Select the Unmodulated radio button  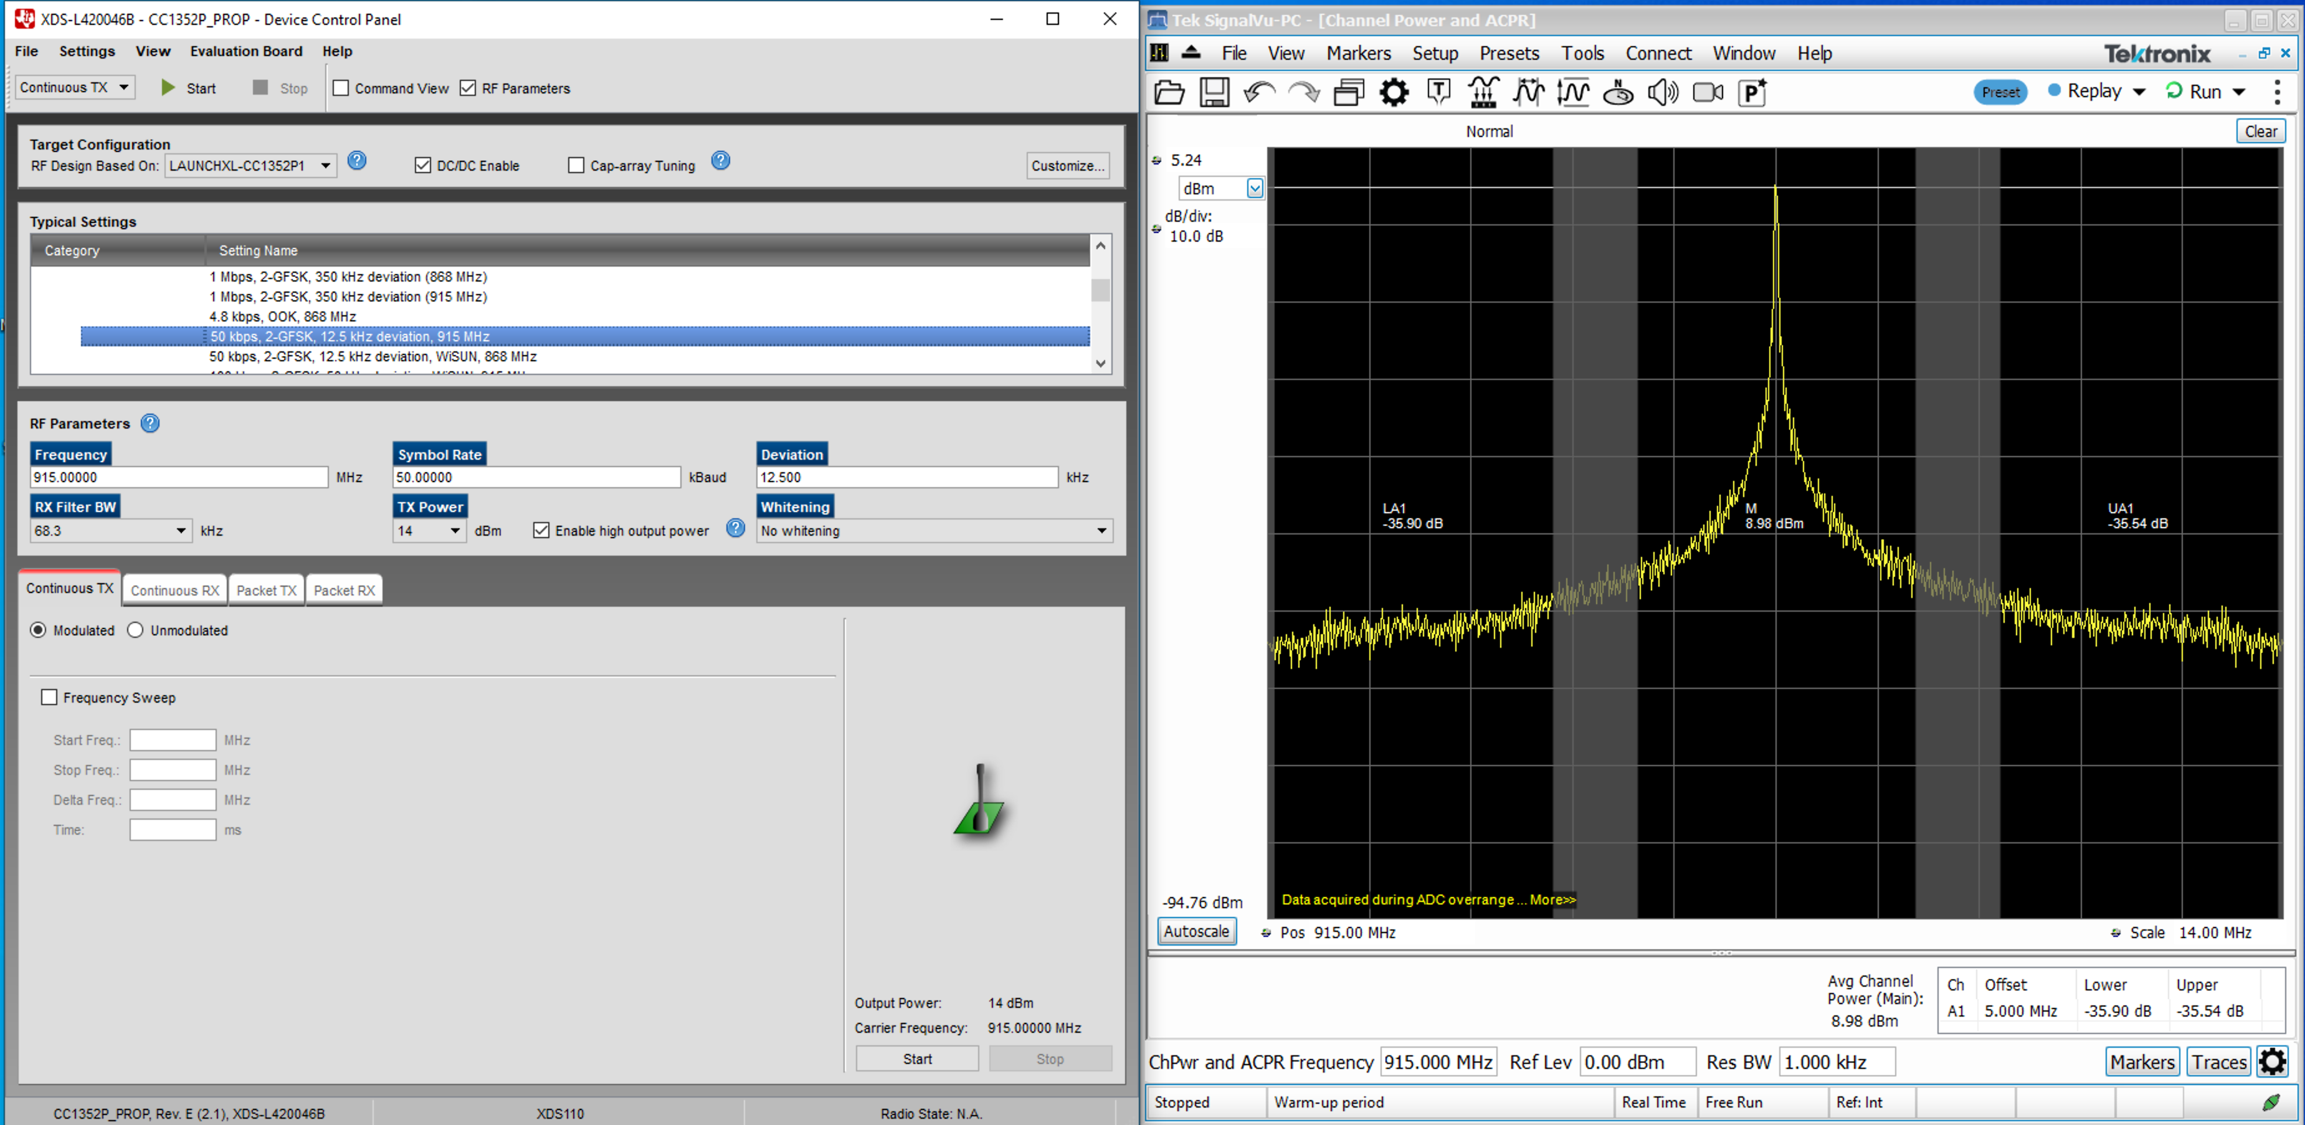click(135, 630)
